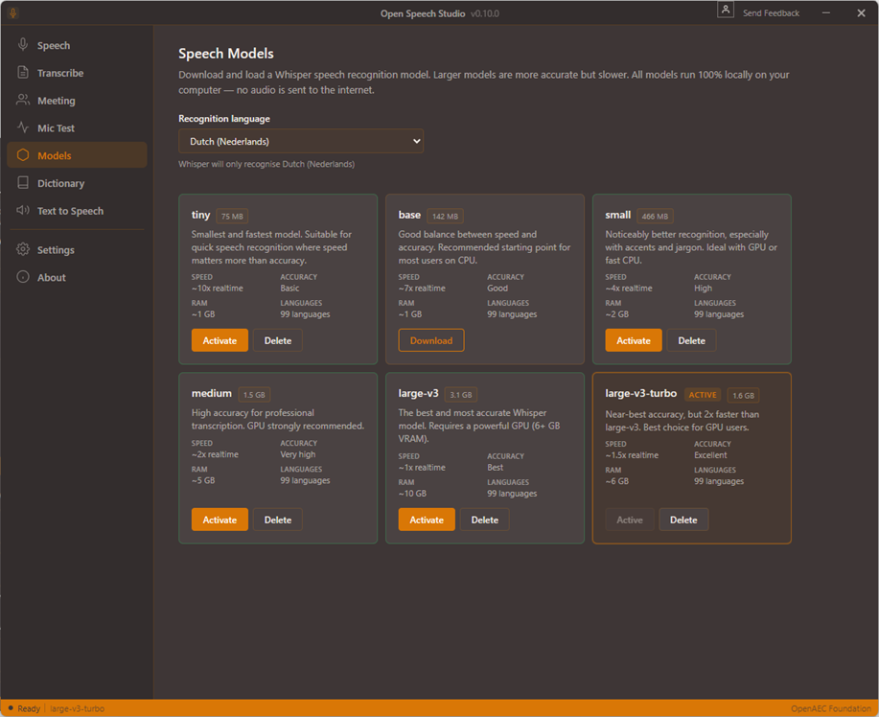Click the app microphone logo in title bar
The image size is (879, 717).
tap(12, 12)
